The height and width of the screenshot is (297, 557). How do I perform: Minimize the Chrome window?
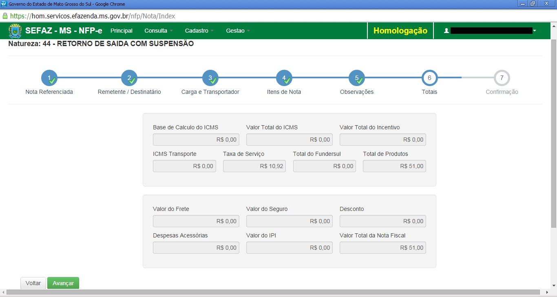524,4
